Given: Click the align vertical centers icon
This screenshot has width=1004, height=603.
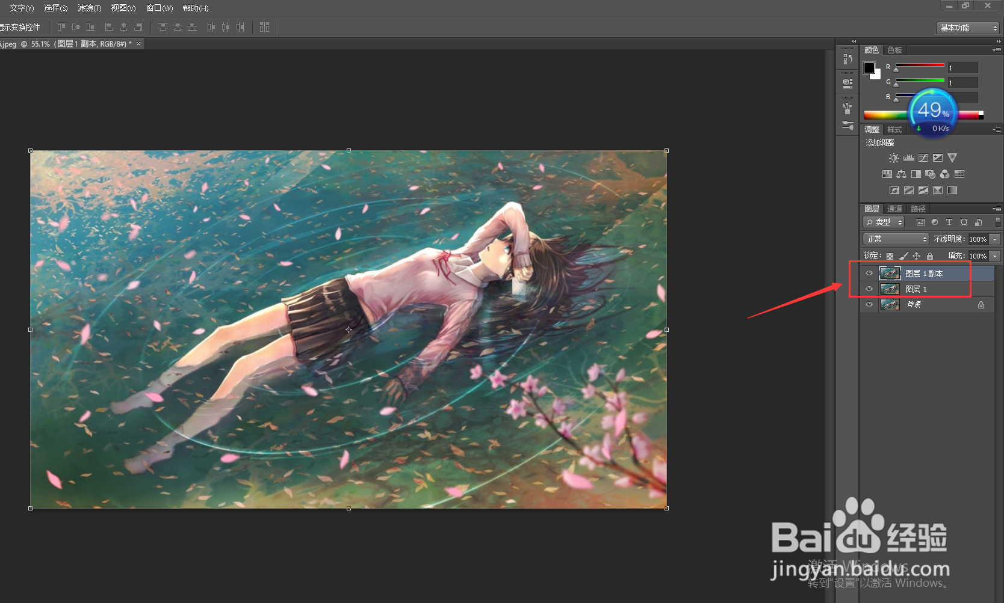Looking at the screenshot, I should [76, 27].
